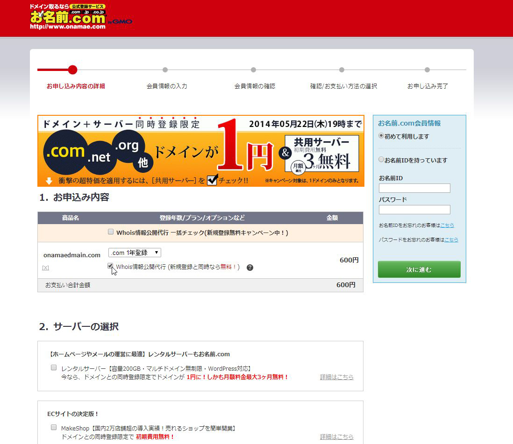Click the 会員情報の入力 step label
The height and width of the screenshot is (444, 513).
coord(167,86)
